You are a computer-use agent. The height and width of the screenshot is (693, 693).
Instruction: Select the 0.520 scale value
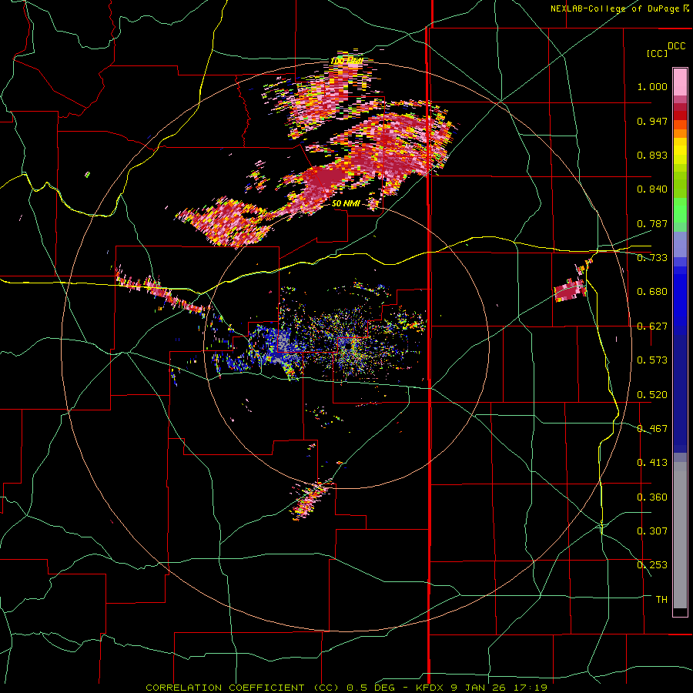(x=652, y=395)
